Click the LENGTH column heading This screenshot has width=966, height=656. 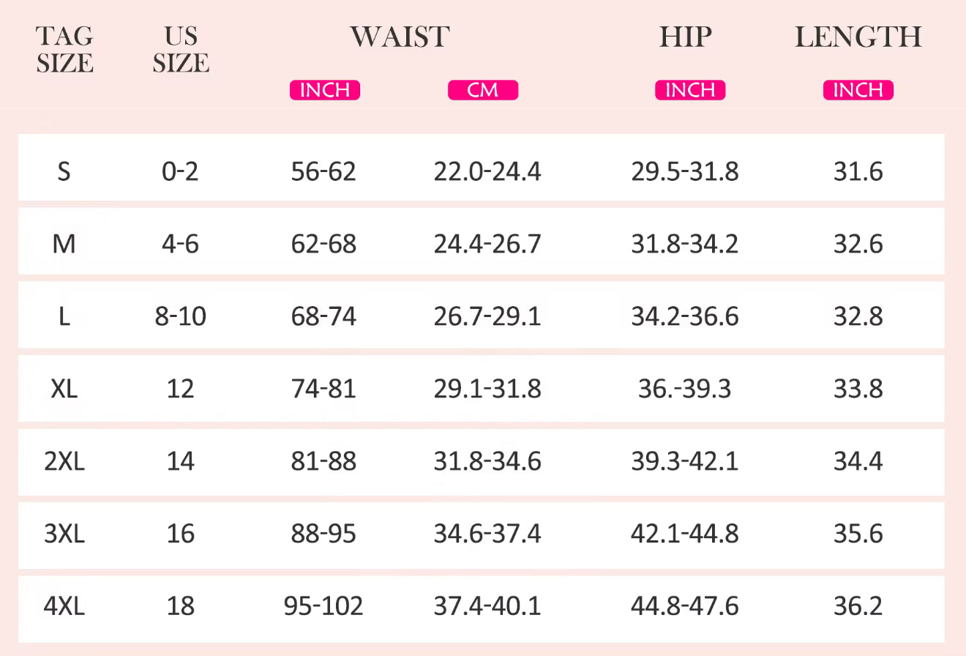click(x=858, y=37)
